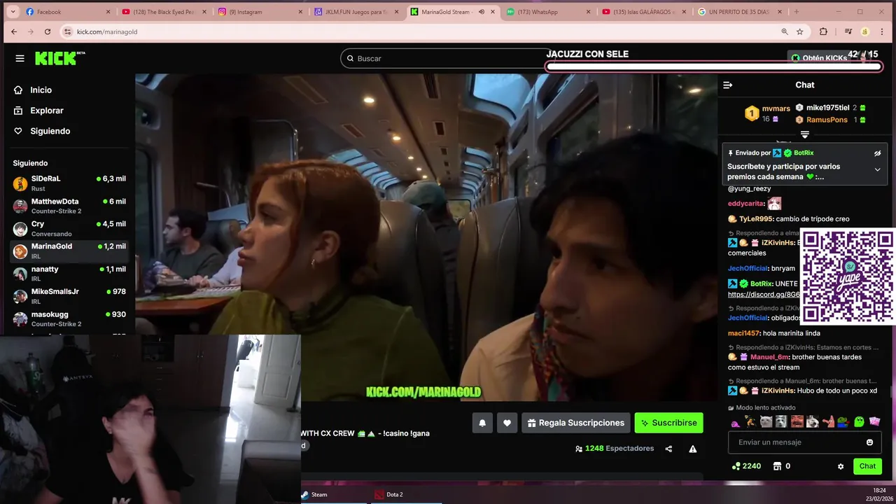Switch to the JKLM.FUN tab
Image resolution: width=896 pixels, height=504 pixels.
pos(355,12)
